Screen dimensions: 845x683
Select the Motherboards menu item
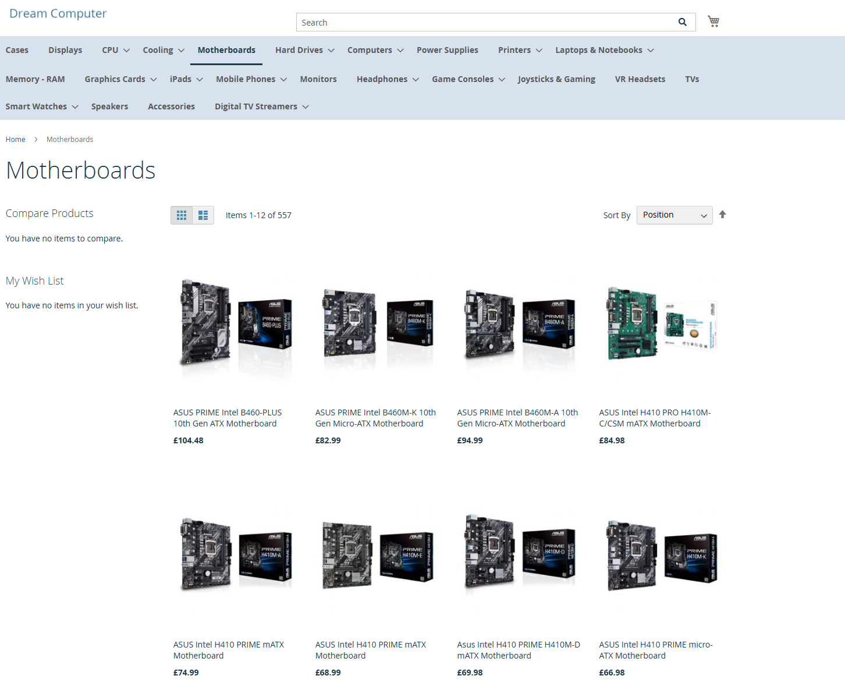coord(226,50)
